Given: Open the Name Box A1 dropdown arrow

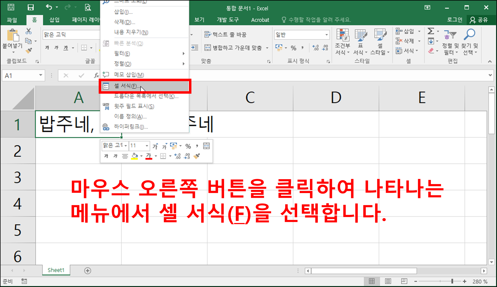Looking at the screenshot, I should 41,75.
